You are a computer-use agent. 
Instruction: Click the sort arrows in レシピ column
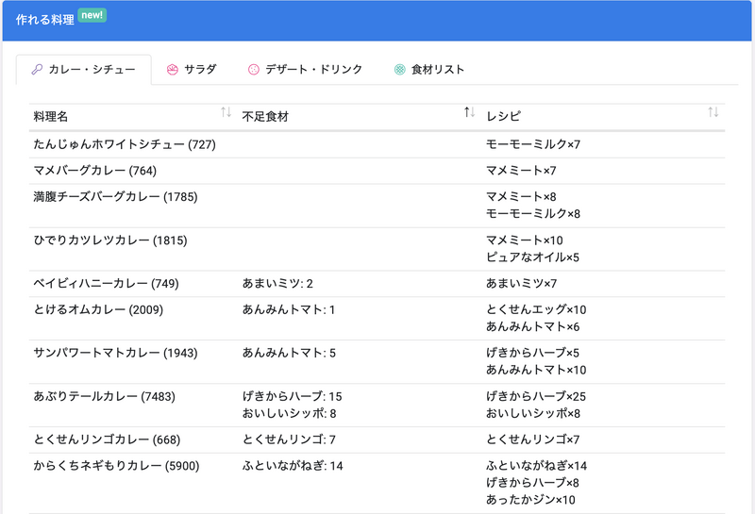click(x=713, y=113)
